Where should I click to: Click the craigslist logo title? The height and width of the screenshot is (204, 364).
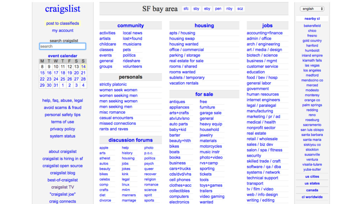pos(63,9)
